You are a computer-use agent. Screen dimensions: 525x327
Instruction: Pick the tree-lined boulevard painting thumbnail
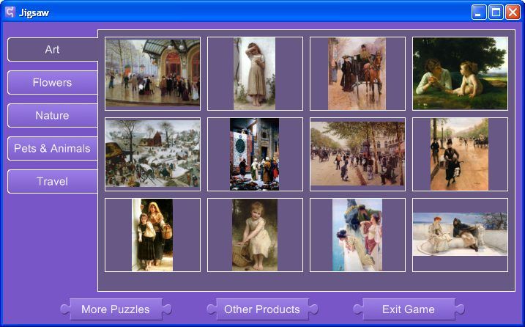[357, 154]
